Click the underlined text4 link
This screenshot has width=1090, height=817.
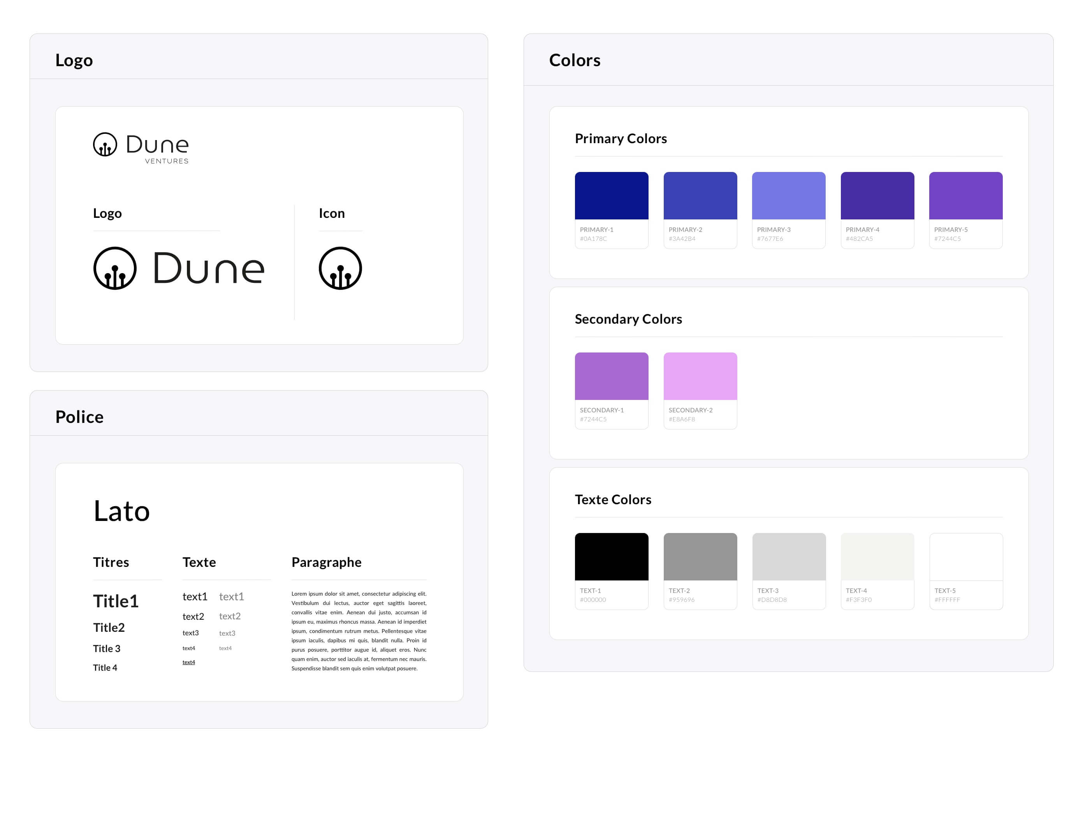[x=189, y=662]
